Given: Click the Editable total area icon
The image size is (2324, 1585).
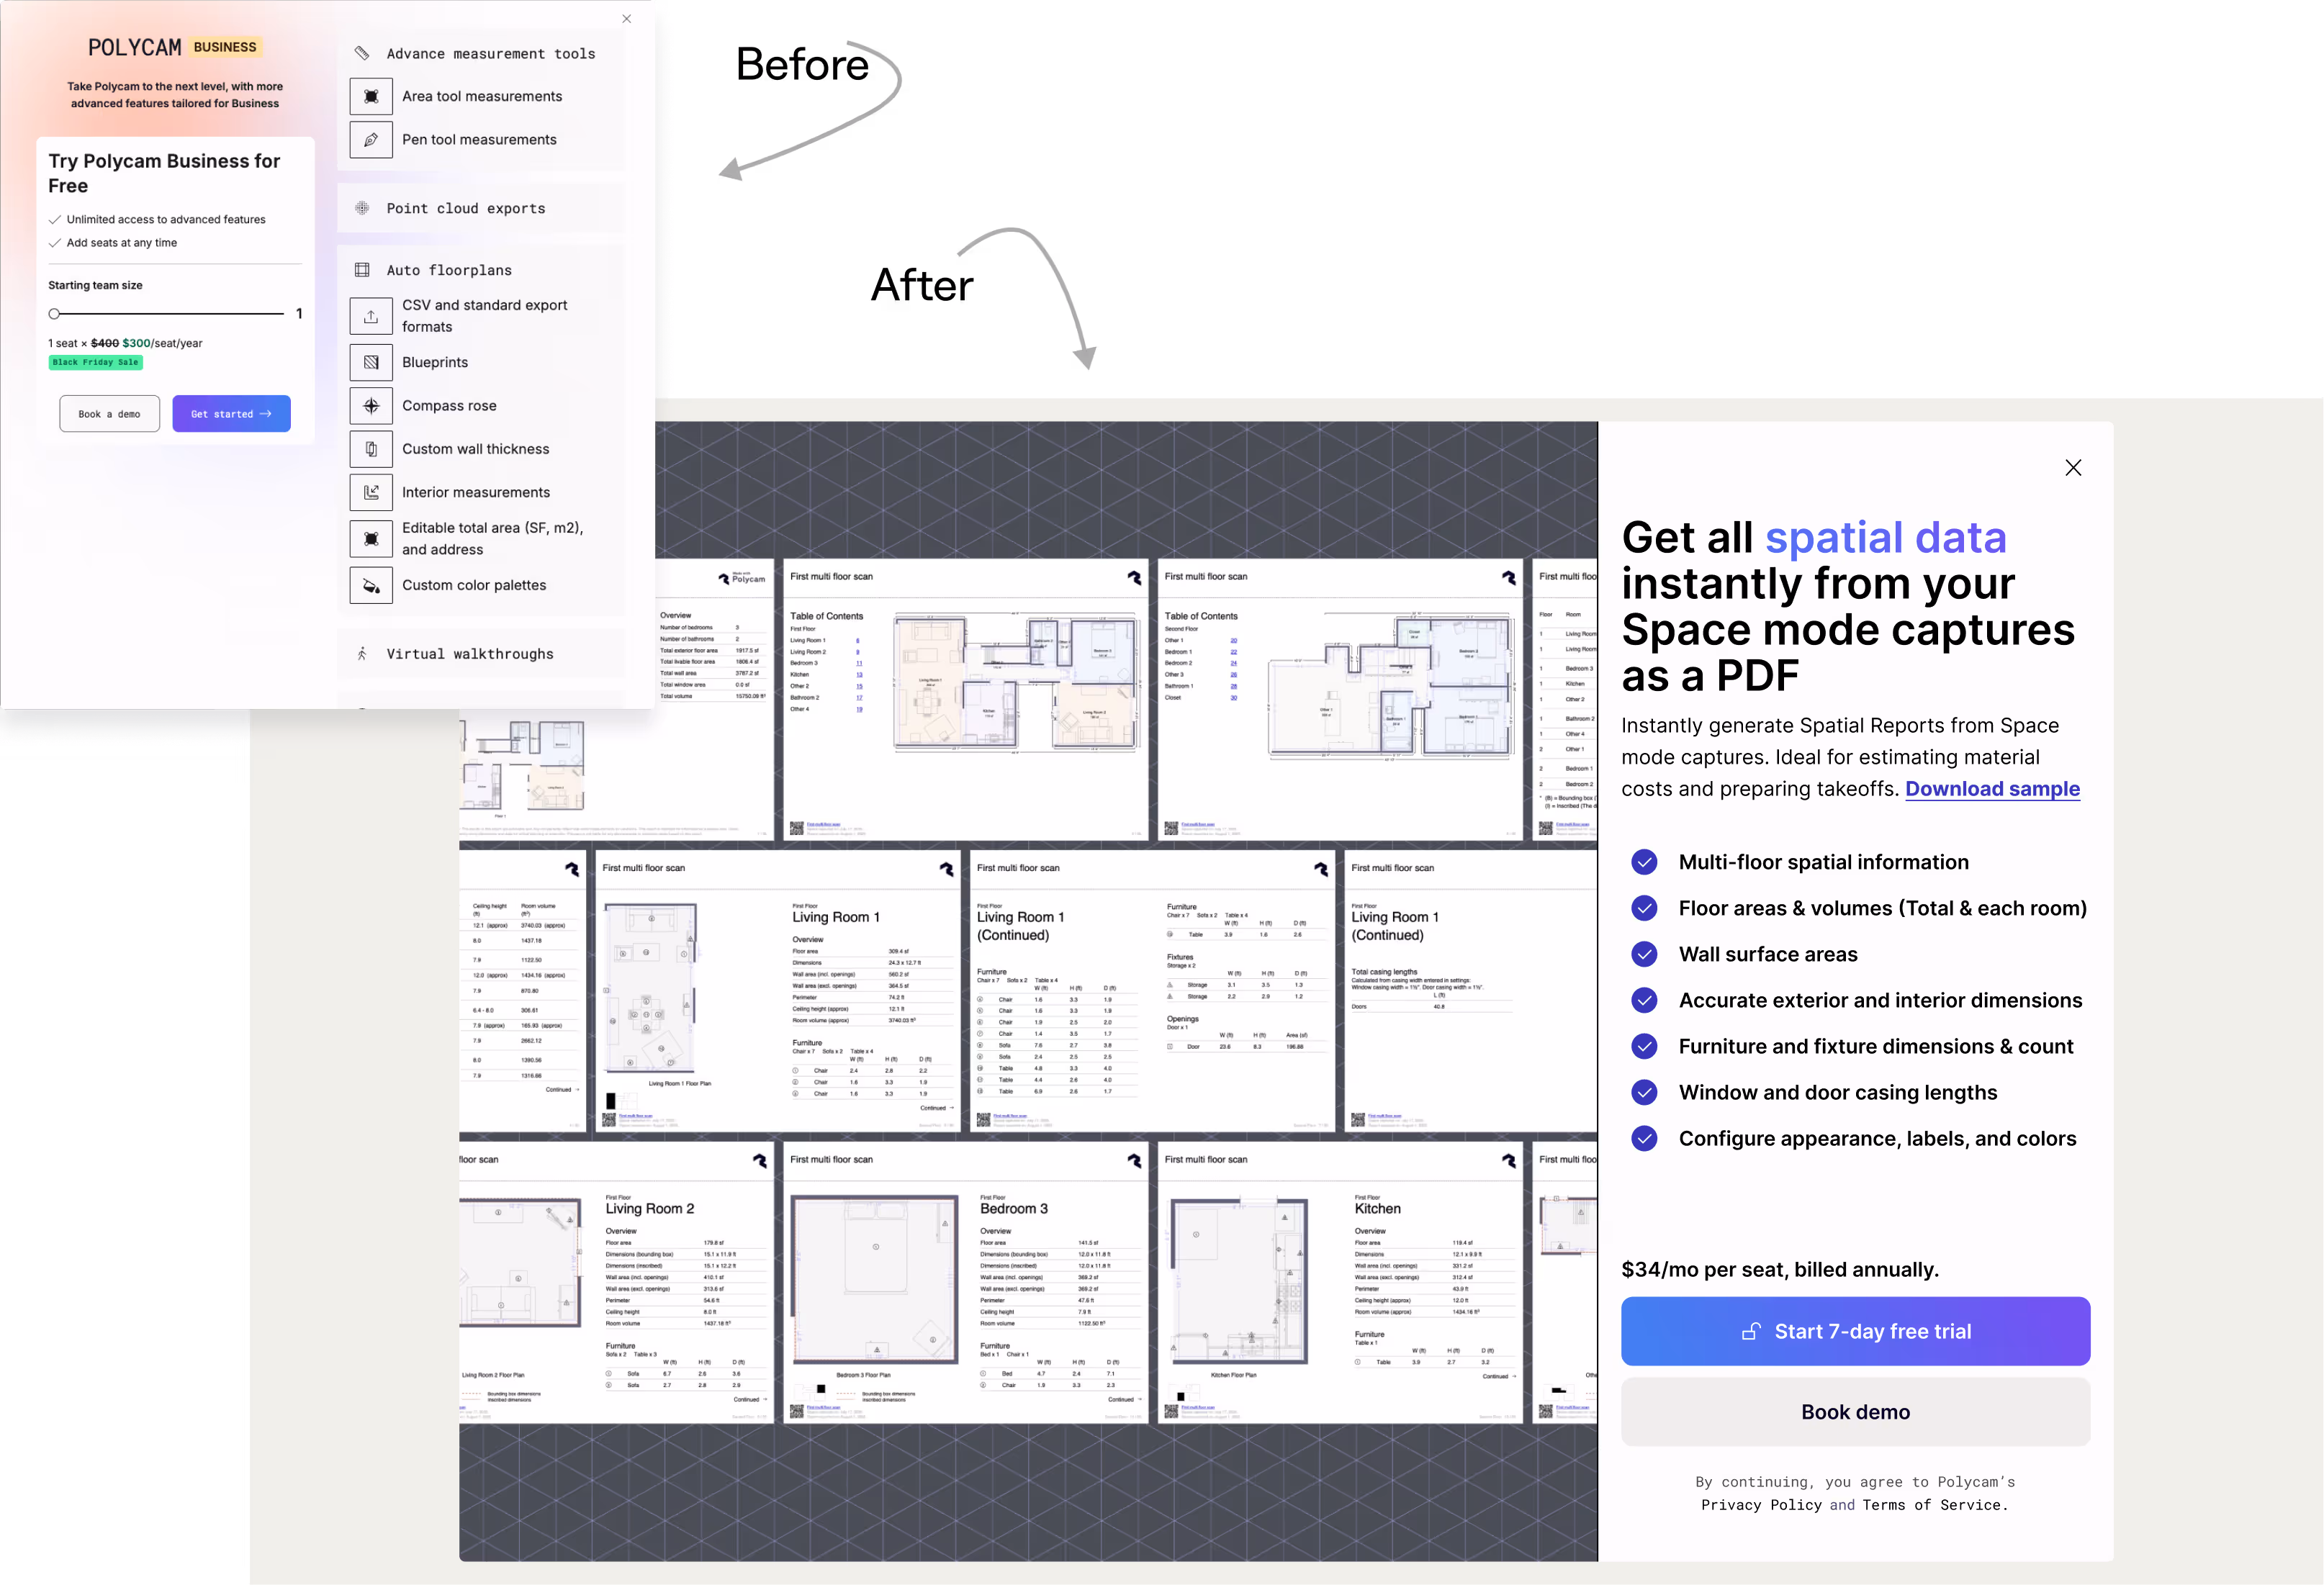Looking at the screenshot, I should click(371, 539).
